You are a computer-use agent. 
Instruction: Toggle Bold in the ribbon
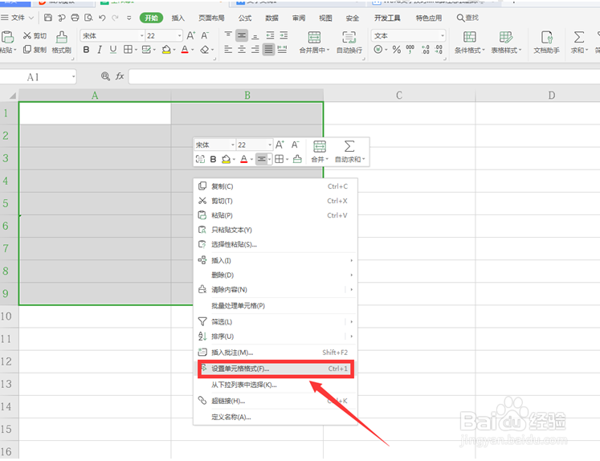(86, 50)
